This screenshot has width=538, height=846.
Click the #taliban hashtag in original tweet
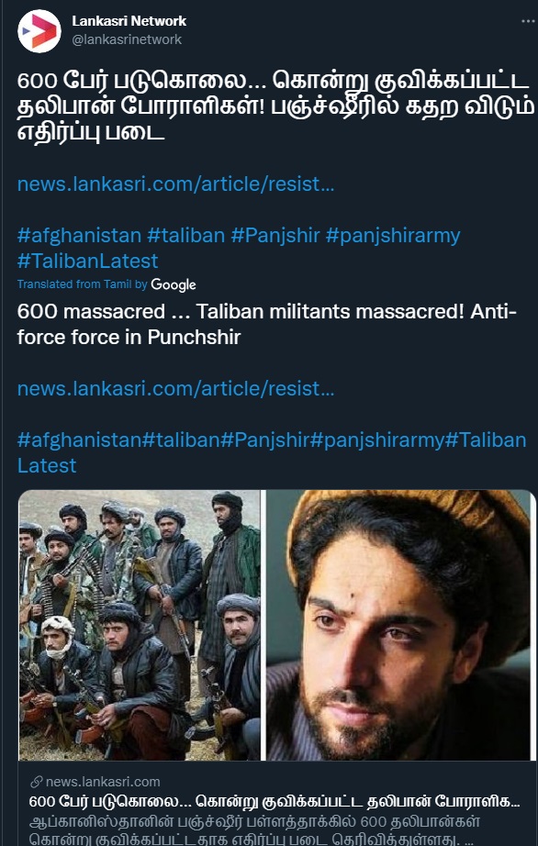coord(186,235)
